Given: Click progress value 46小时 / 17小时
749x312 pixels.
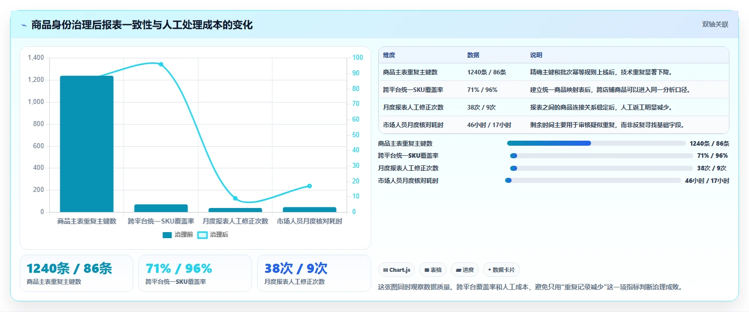Looking at the screenshot, I should pos(707,181).
